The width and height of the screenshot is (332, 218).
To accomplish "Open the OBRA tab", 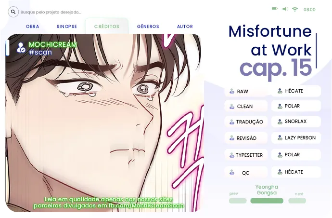I will 32,27.
